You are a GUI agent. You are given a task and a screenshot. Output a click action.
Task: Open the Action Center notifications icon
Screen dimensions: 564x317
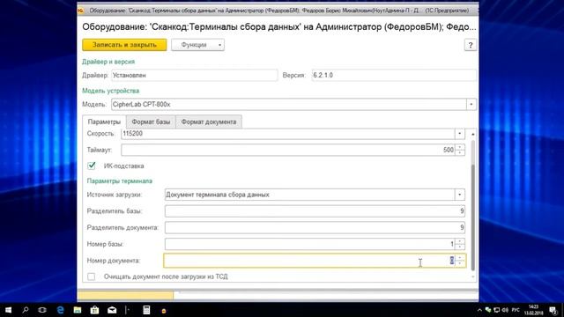point(553,310)
